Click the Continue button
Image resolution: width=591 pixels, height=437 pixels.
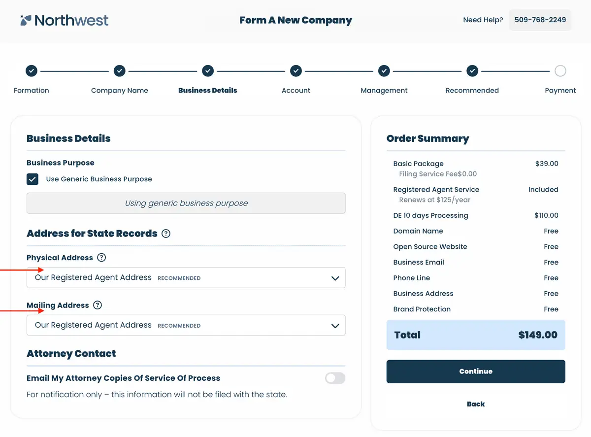[476, 371]
